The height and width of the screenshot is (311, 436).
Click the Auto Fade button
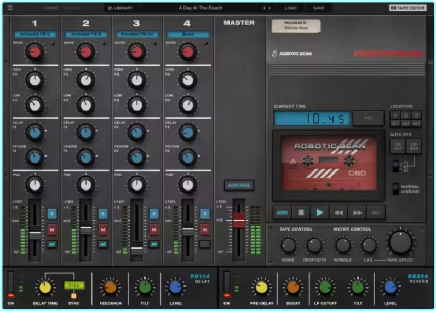pos(239,186)
